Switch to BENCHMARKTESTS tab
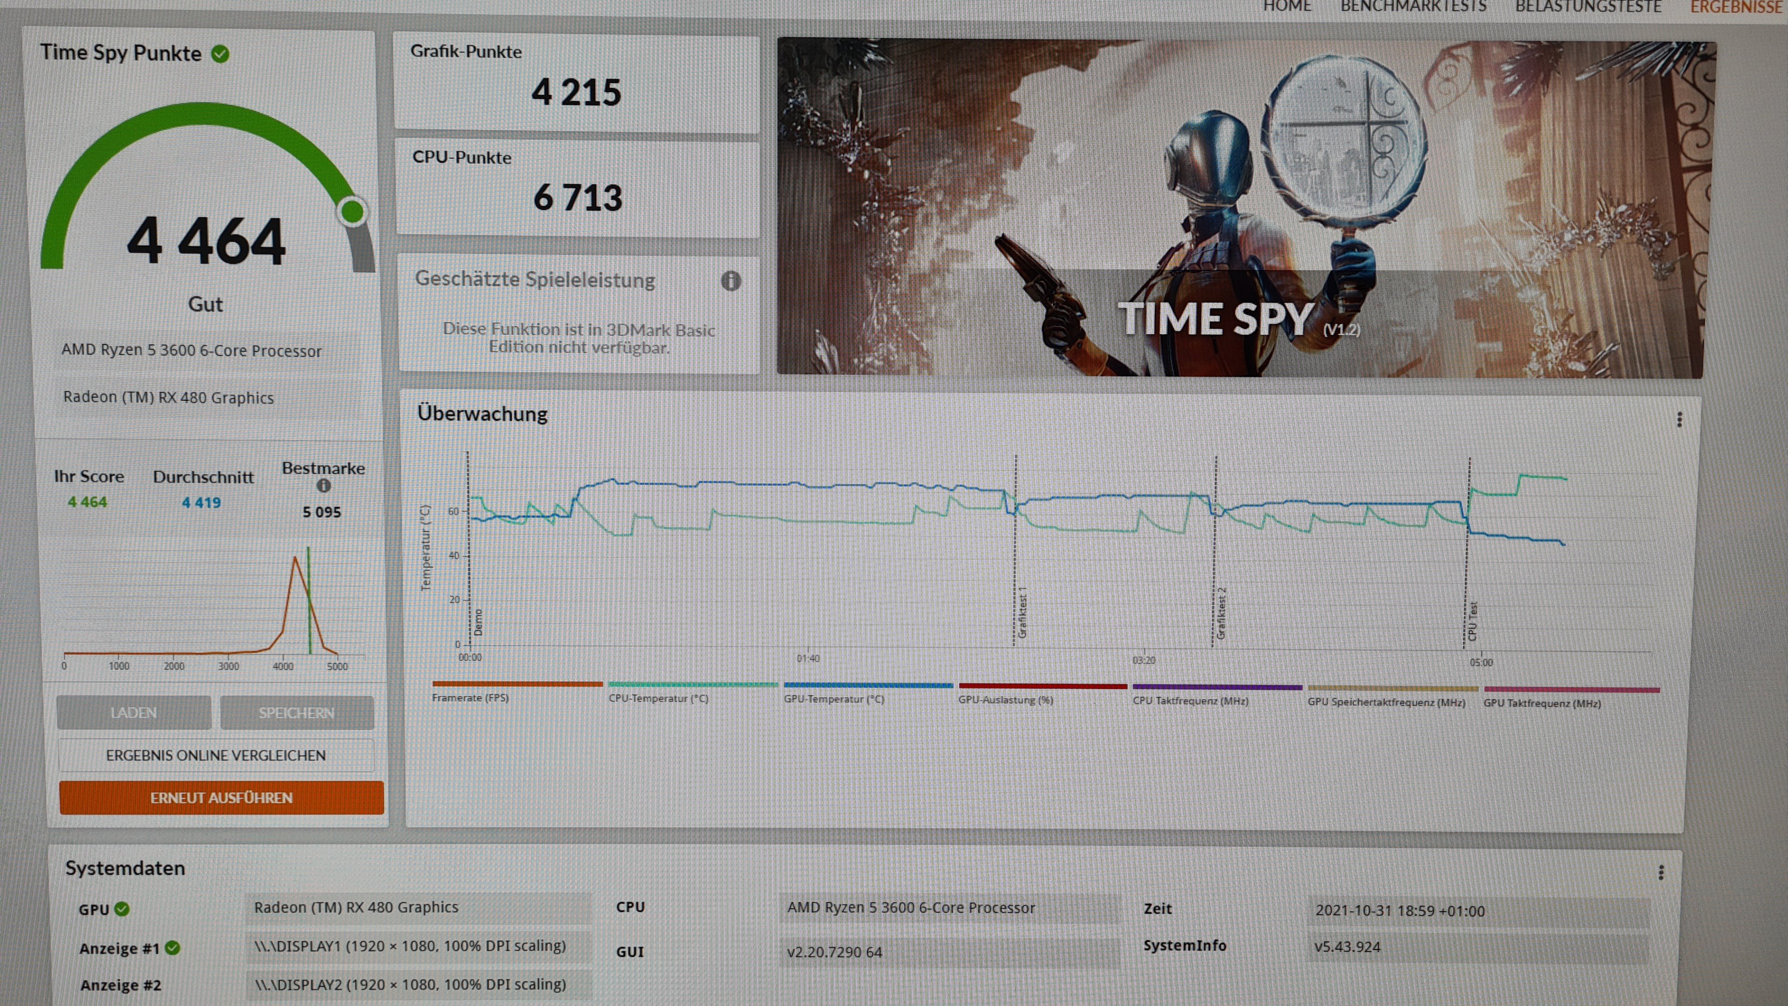The image size is (1788, 1006). click(1413, 7)
